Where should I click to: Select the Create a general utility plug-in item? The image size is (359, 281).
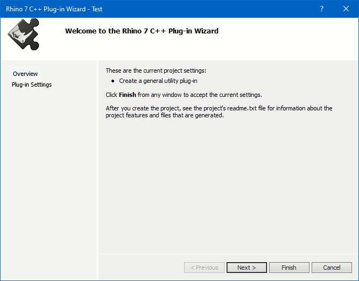(158, 81)
